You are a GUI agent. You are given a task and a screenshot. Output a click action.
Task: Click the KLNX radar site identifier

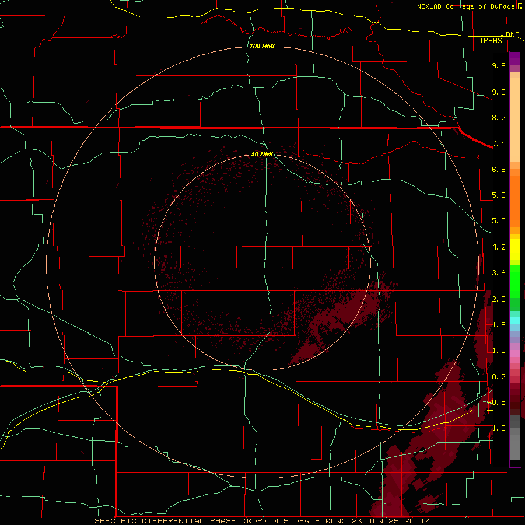337,521
